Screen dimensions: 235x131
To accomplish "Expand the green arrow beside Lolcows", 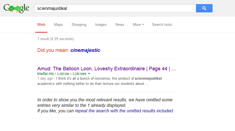I will coord(89,74).
